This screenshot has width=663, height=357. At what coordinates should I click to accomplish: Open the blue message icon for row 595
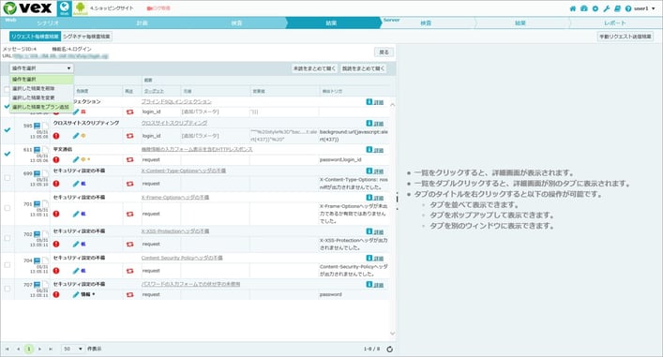click(38, 126)
